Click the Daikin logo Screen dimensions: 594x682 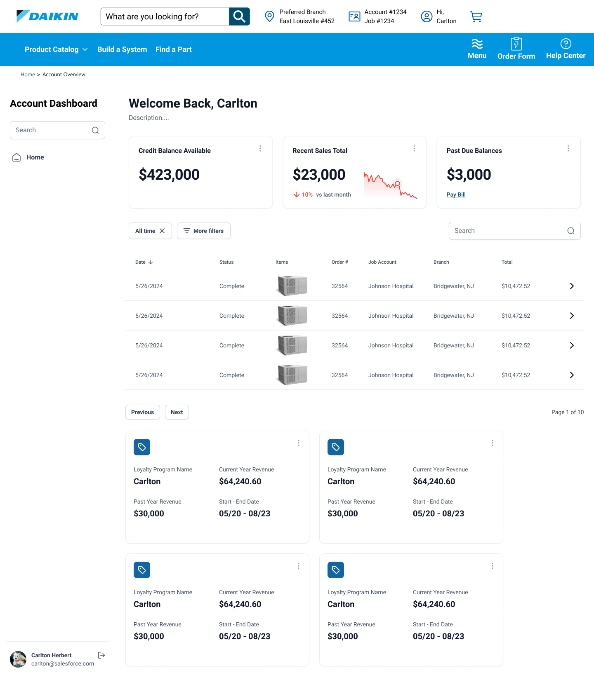(x=47, y=16)
